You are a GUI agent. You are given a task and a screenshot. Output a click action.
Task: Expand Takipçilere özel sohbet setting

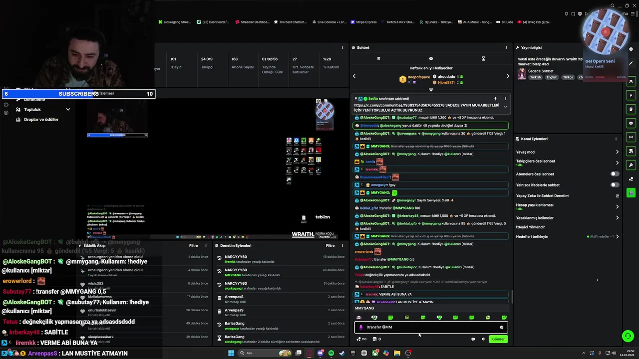pyautogui.click(x=567, y=163)
